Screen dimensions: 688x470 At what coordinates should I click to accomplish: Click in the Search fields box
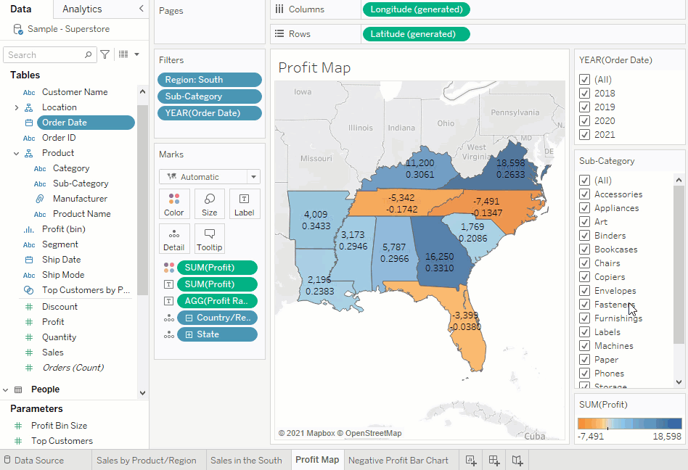44,55
